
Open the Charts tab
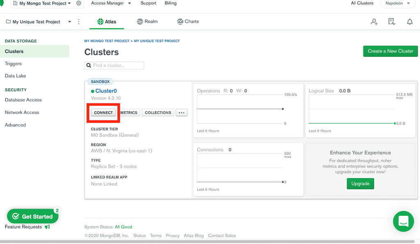pos(187,22)
